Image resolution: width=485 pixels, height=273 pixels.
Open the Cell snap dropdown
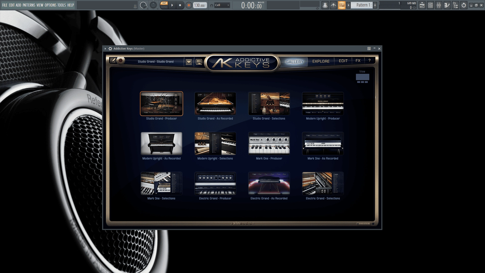coord(222,5)
